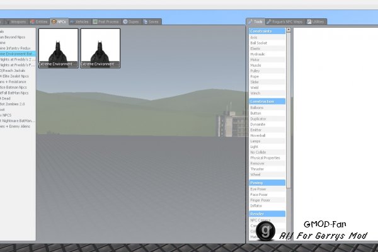Select the Muscle tool

tap(267, 66)
